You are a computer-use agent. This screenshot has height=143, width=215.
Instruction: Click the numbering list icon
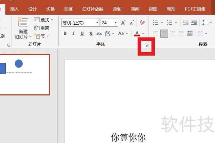pos(169,23)
